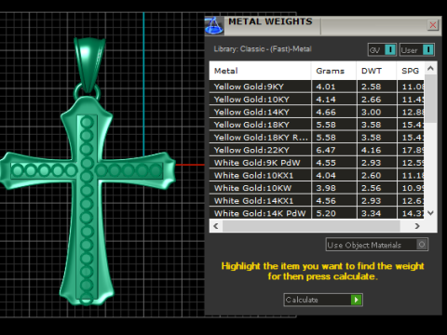
Task: Select the Yellow Gold:14KY row
Action: click(317, 112)
